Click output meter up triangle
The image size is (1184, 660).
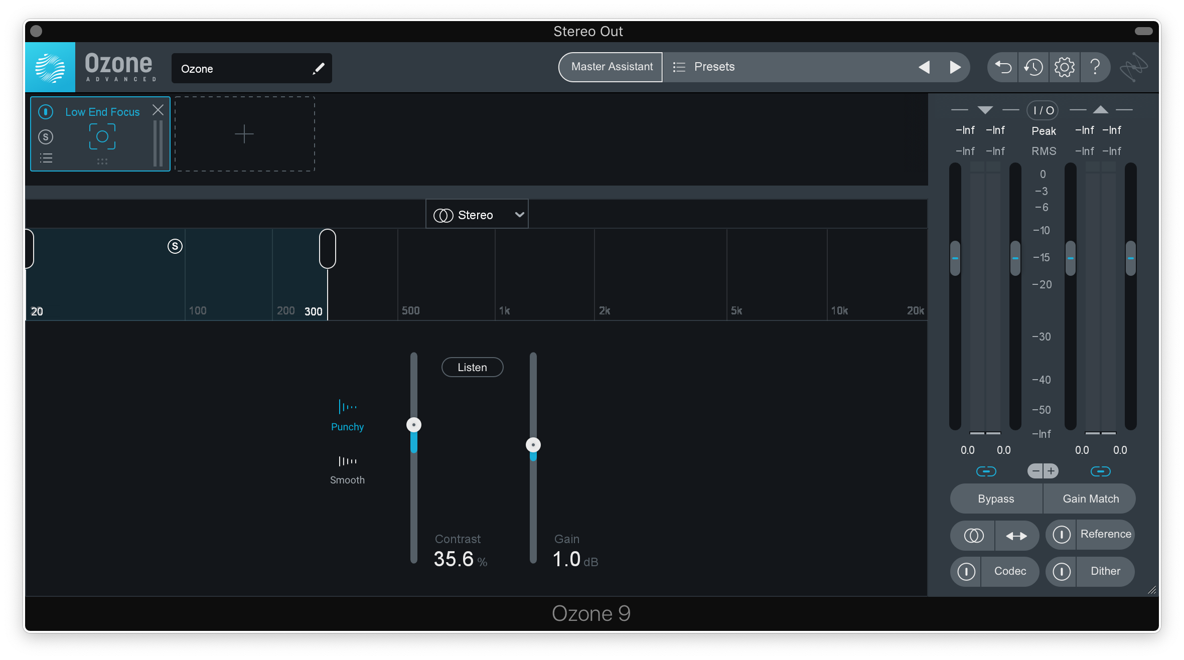1101,110
